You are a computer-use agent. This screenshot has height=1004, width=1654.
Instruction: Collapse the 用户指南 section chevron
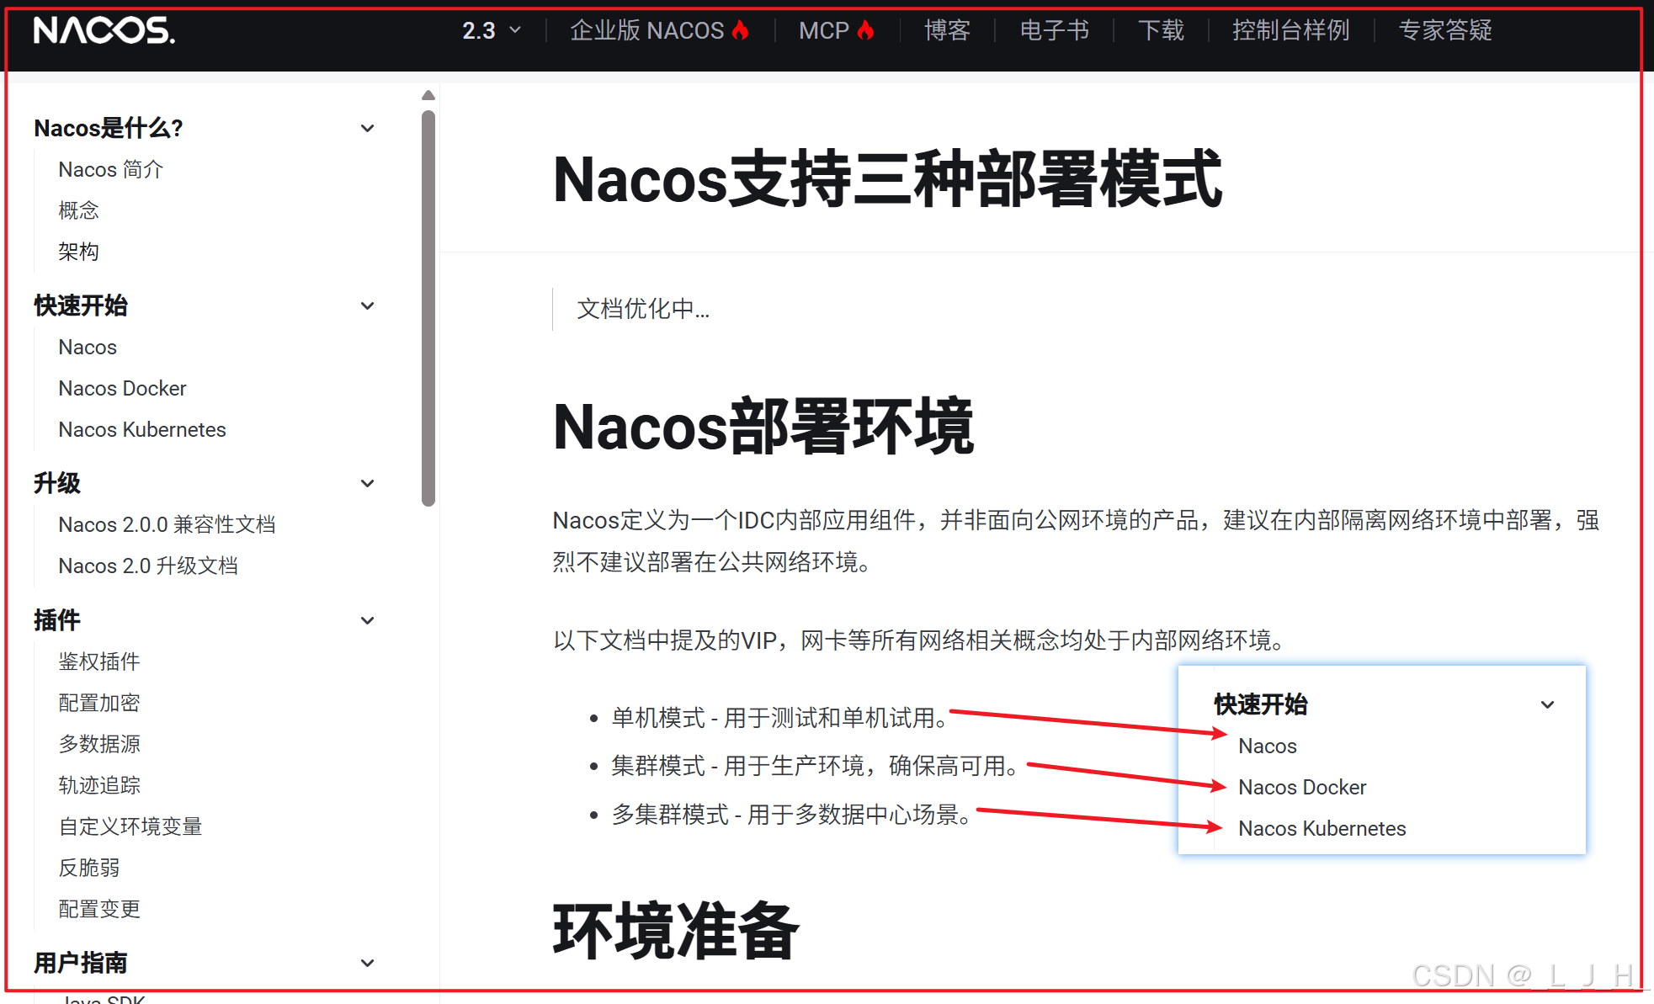click(368, 964)
